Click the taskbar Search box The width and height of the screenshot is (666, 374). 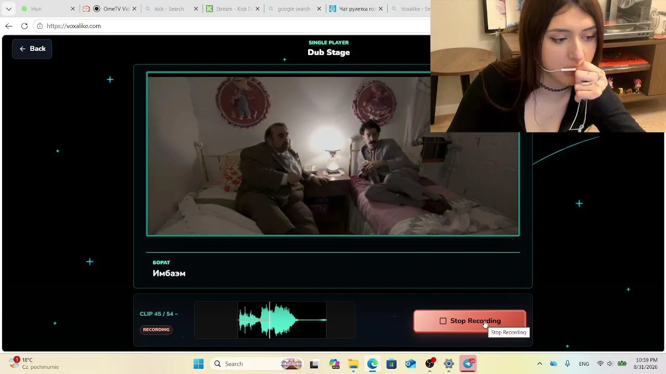(258, 364)
